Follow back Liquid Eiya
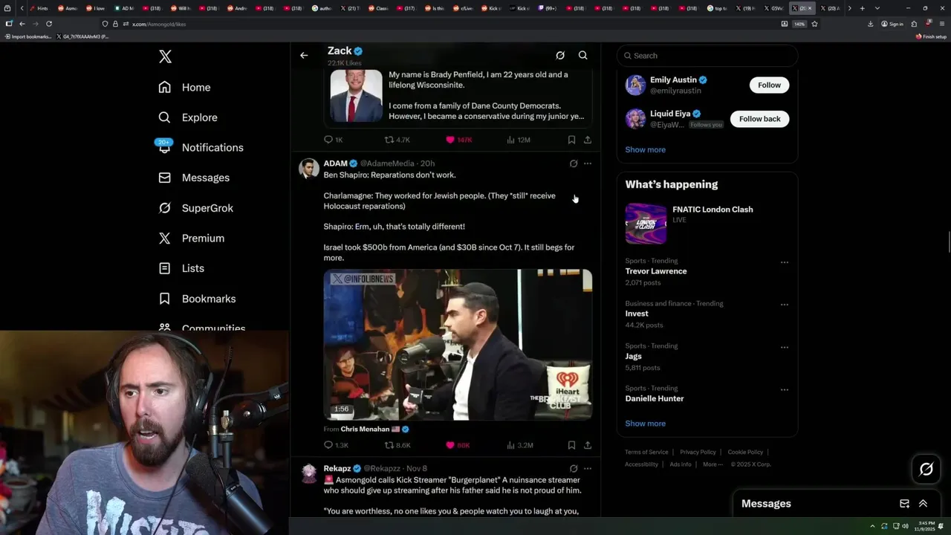Viewport: 951px width, 535px height. 759,119
